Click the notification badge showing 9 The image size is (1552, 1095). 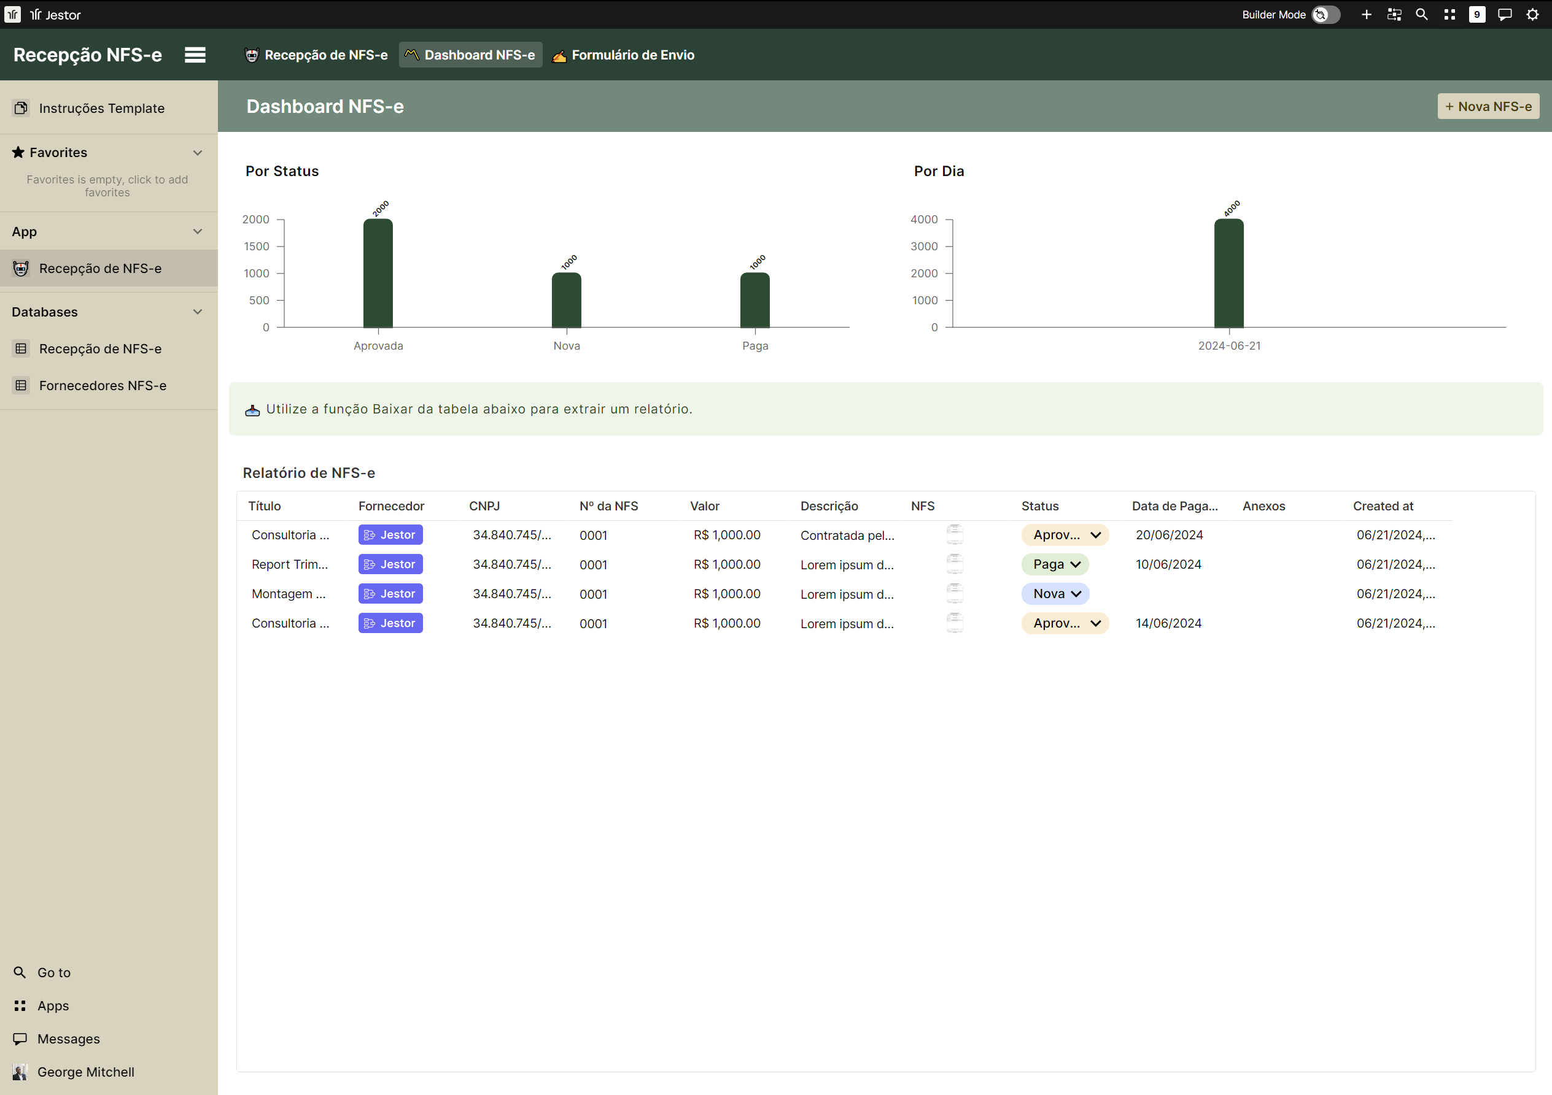pyautogui.click(x=1477, y=14)
